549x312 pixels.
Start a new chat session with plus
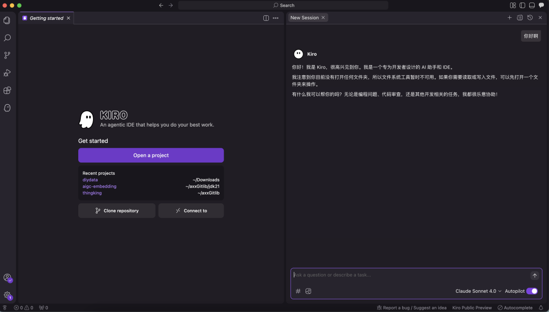510,17
